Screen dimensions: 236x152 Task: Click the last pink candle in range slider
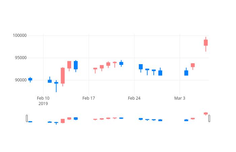(x=206, y=113)
